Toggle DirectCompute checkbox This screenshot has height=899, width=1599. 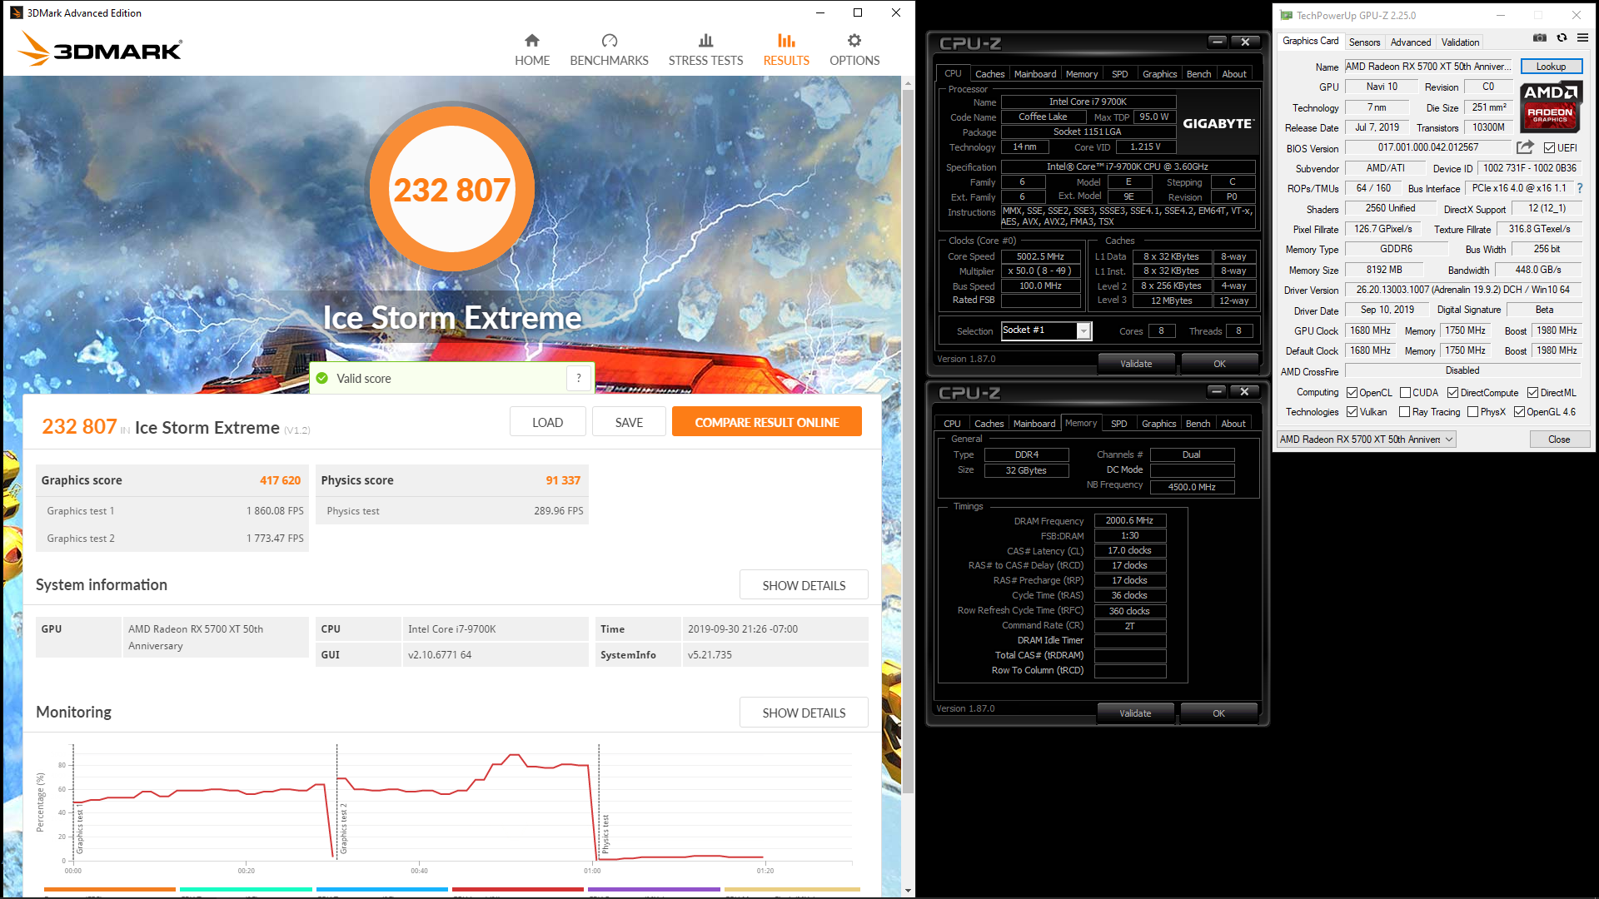(1452, 393)
